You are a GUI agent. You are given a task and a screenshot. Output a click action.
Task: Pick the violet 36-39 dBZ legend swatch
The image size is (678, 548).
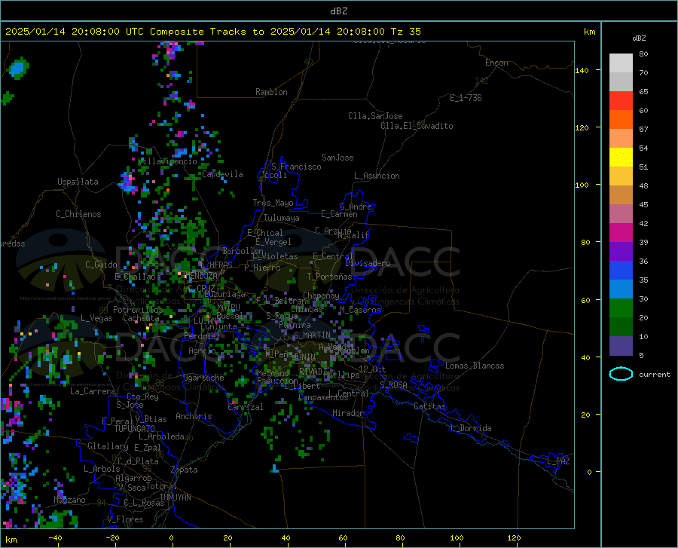(621, 252)
